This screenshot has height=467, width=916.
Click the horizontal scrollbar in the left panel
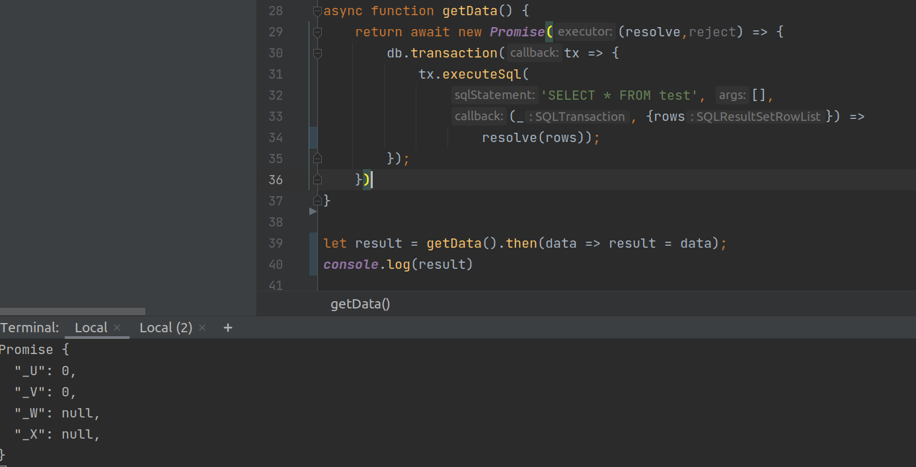click(x=73, y=311)
